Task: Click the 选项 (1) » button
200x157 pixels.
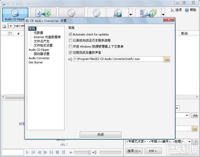Action: click(134, 151)
